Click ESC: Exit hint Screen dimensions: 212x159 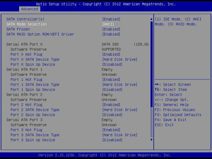click(x=164, y=125)
